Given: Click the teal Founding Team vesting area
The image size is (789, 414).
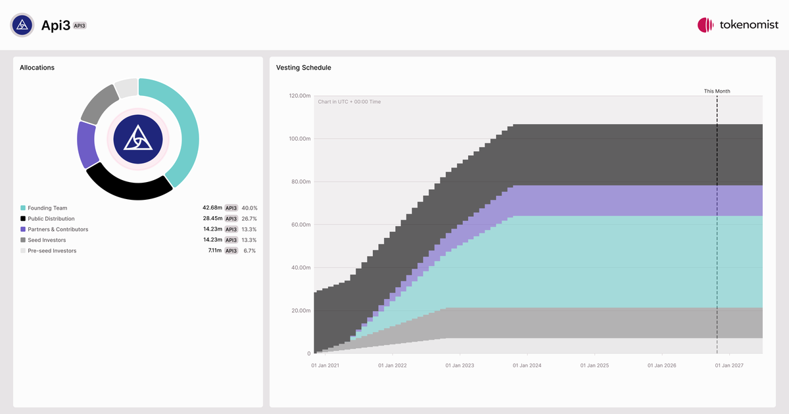Looking at the screenshot, I should [x=592, y=262].
